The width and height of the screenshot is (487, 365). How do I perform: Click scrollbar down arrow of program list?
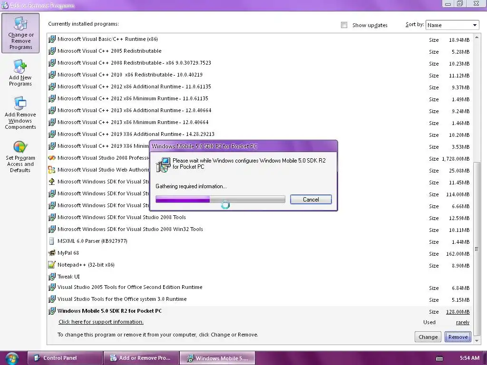tap(477, 340)
